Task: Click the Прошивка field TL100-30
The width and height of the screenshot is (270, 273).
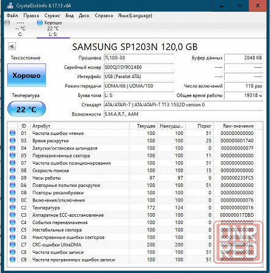Action: (x=139, y=58)
